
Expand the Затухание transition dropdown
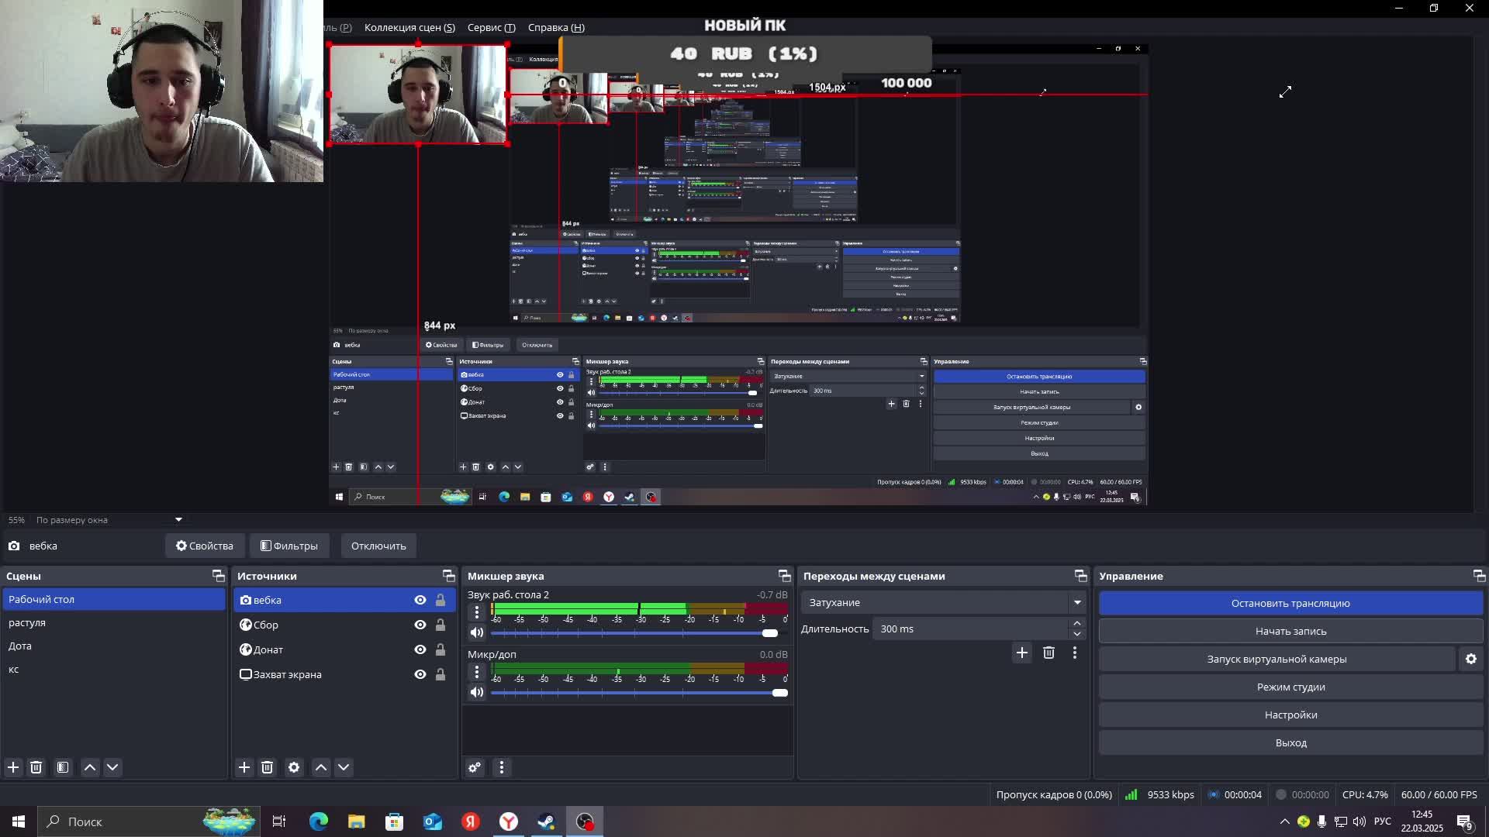pos(1077,602)
